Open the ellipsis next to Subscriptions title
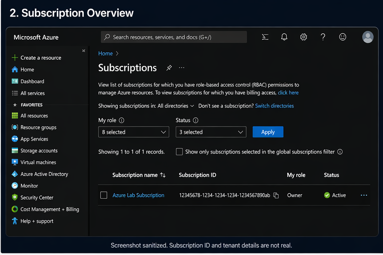The image size is (383, 255). (x=182, y=68)
